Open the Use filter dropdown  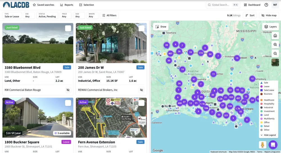click(28, 15)
